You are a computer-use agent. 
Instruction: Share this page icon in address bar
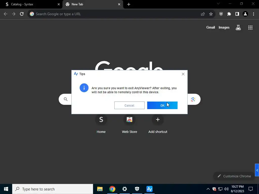tap(203, 14)
